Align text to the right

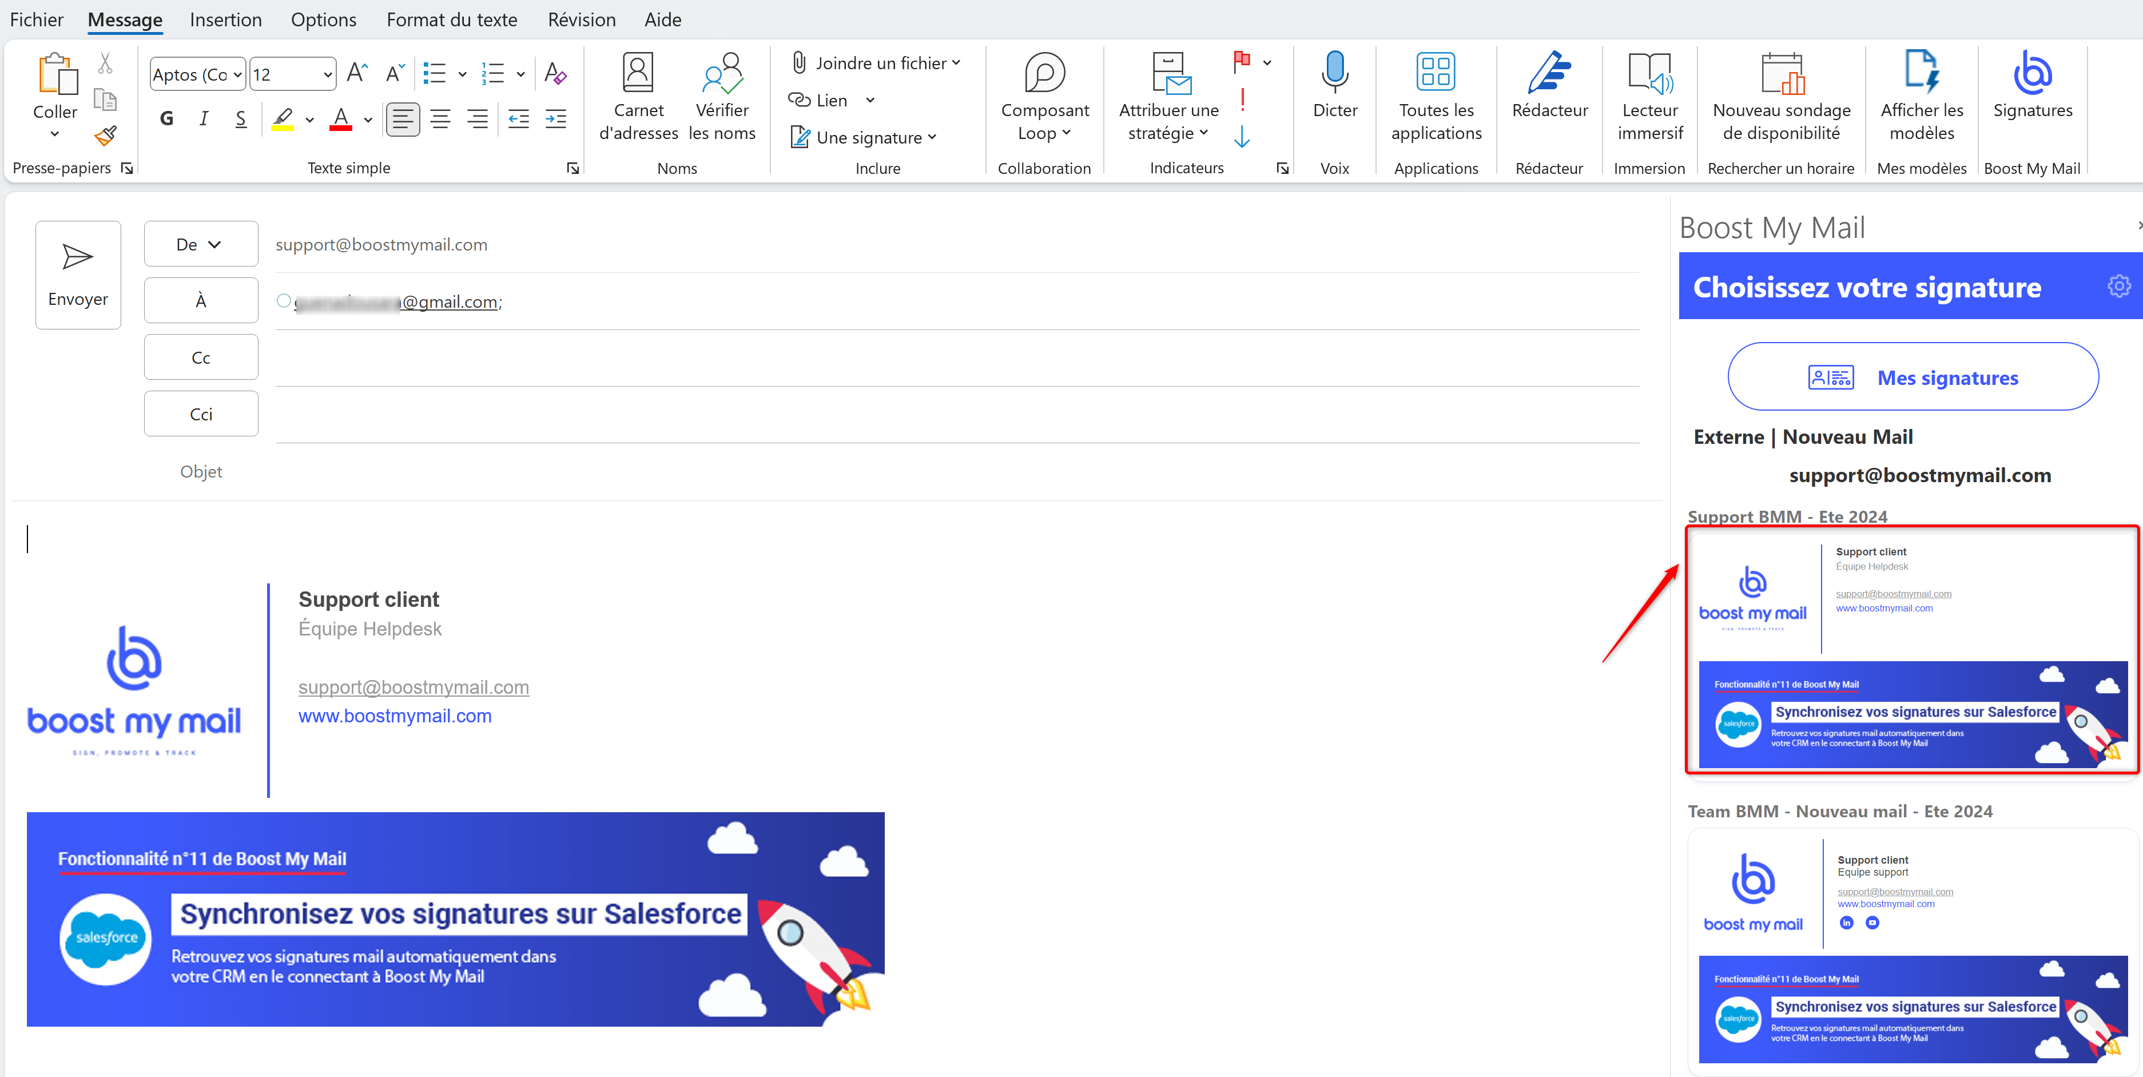pyautogui.click(x=478, y=119)
